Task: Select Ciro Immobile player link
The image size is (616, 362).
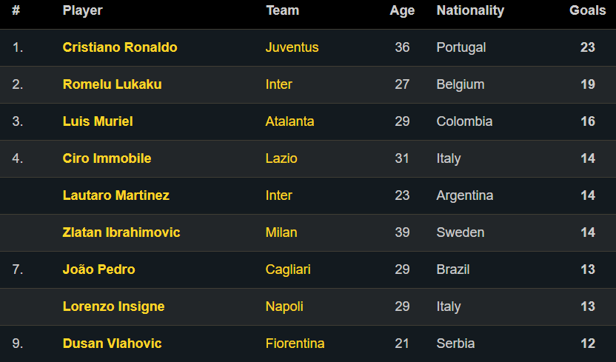Action: click(107, 158)
